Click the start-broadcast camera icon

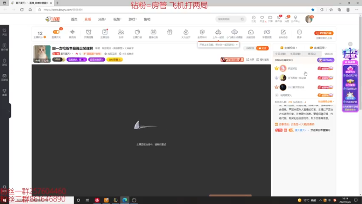click(270, 18)
